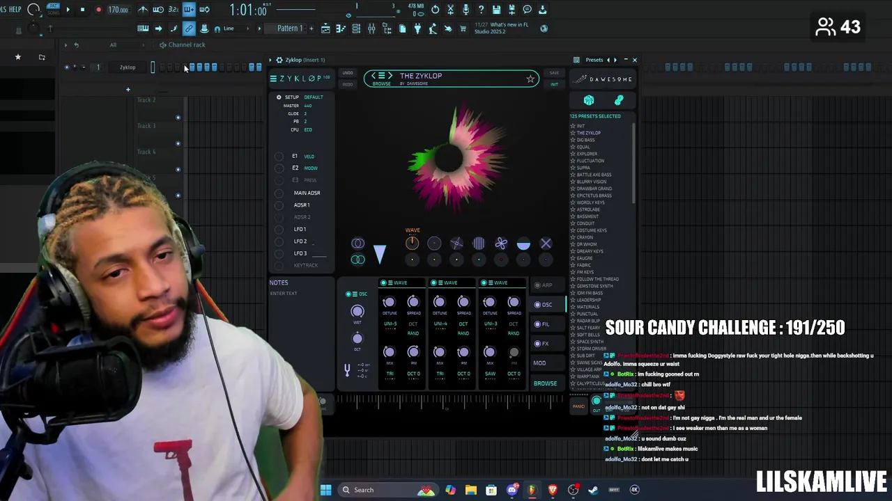Change CPU ECO setting
This screenshot has height=501, width=892.
308,129
